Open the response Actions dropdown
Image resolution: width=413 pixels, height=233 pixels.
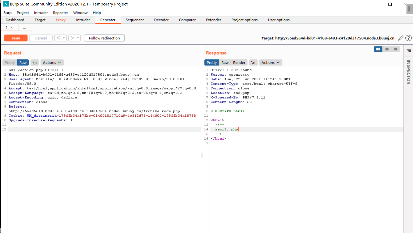271,63
